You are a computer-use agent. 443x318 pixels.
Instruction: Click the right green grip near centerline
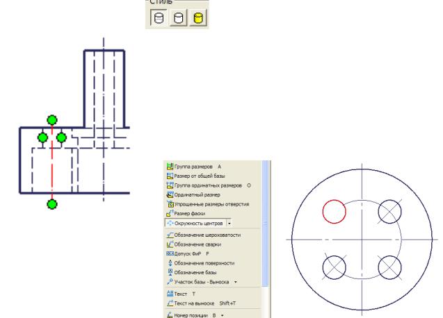pos(62,137)
